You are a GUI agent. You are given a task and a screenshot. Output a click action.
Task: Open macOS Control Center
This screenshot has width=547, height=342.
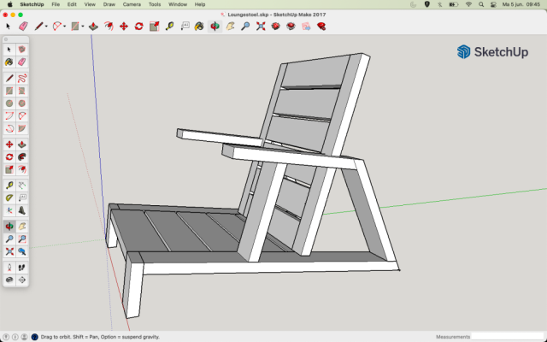[x=493, y=4]
